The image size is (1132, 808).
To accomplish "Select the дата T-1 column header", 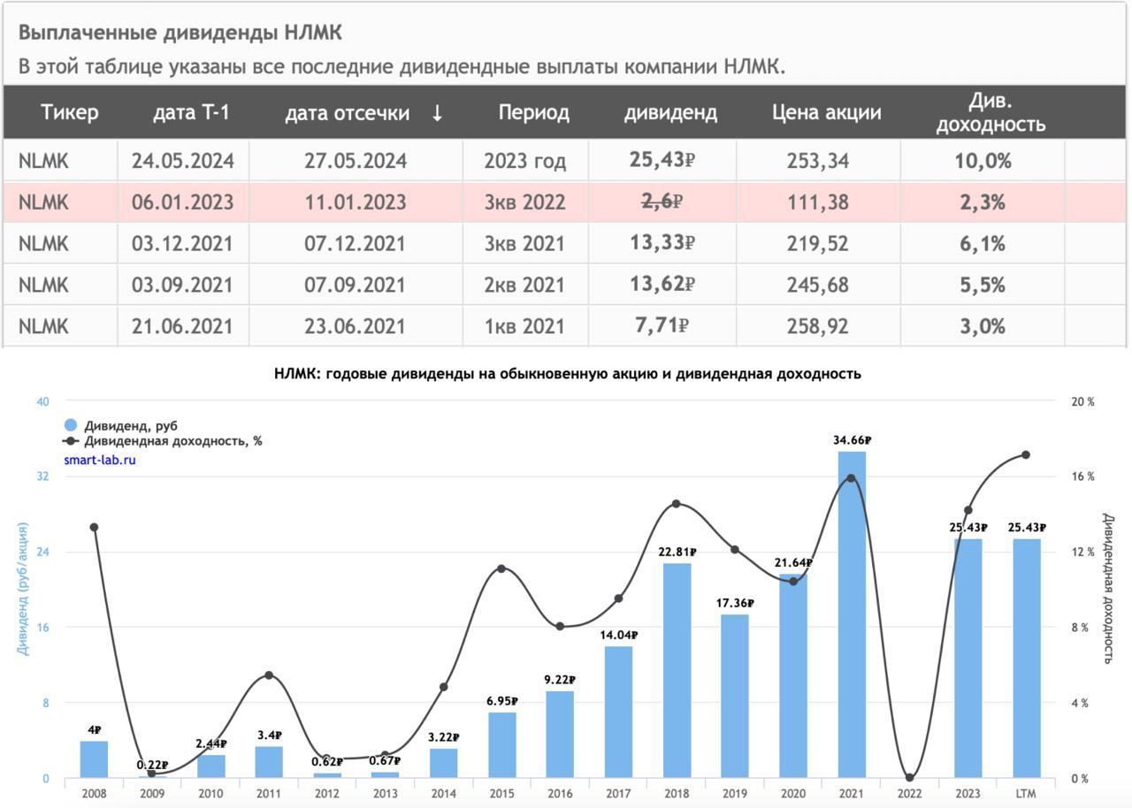I will coord(191,113).
